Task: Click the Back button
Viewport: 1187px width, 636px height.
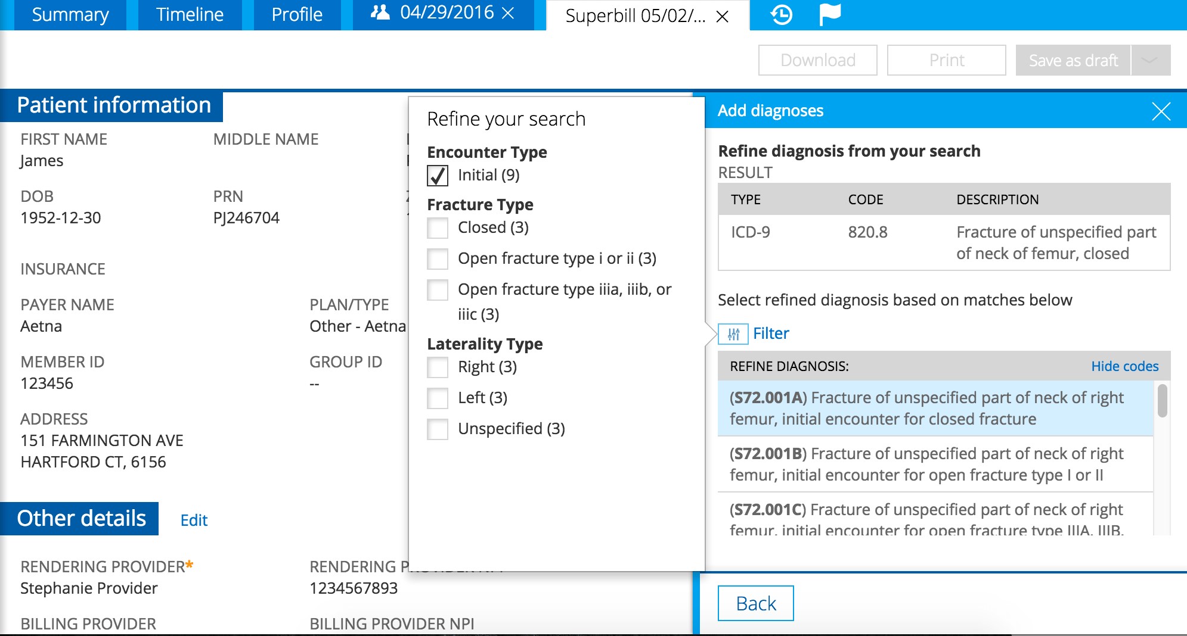Action: 755,603
